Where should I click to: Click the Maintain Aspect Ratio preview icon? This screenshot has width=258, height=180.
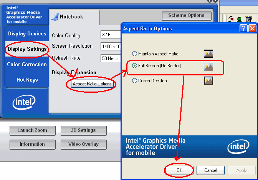click(208, 54)
